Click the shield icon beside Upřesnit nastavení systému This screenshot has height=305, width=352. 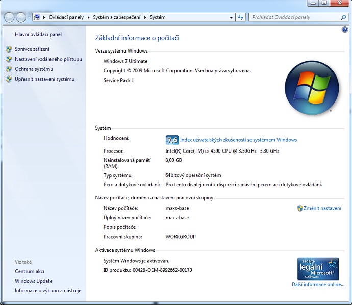click(x=9, y=79)
